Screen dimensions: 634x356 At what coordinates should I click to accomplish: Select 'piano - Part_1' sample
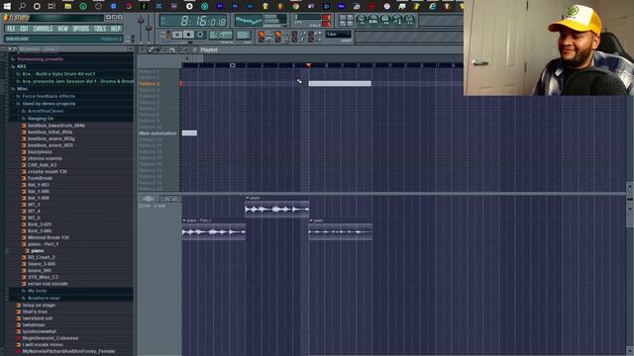43,244
